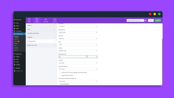Open User Activation Confirmation Page dropdown

click(x=78, y=81)
